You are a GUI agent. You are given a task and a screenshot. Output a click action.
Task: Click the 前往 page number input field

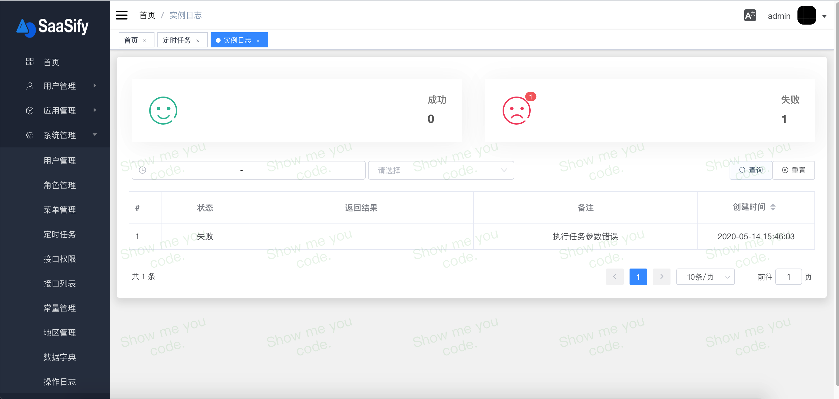[788, 277]
